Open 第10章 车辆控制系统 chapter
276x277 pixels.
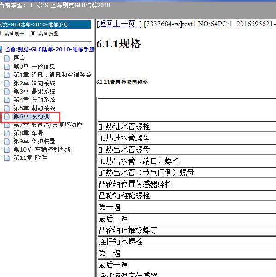click(x=42, y=149)
